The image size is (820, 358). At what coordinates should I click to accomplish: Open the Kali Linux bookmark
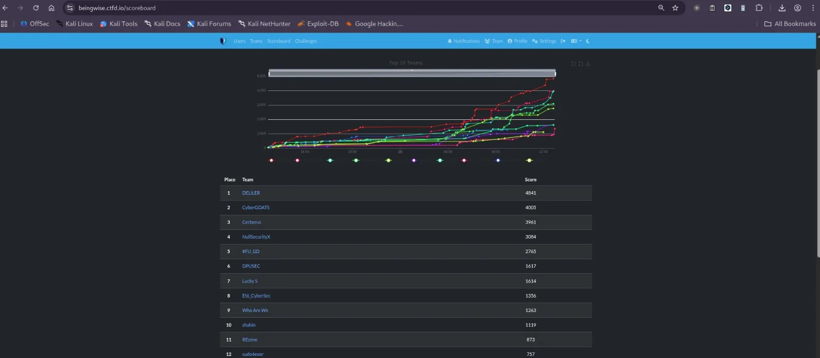(74, 24)
